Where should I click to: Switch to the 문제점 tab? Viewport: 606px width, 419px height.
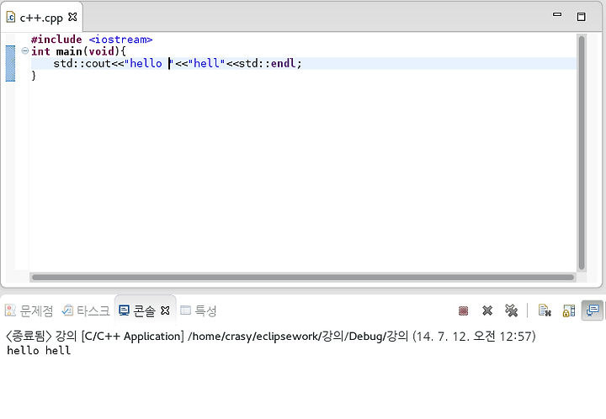click(29, 310)
